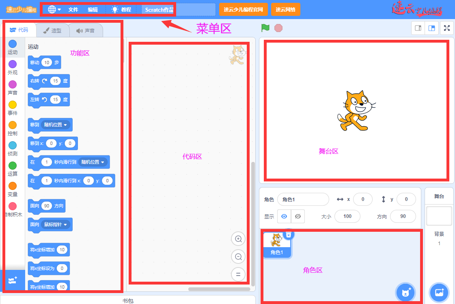The image size is (455, 304).
Task: Click the green flag to run
Action: coord(265,28)
